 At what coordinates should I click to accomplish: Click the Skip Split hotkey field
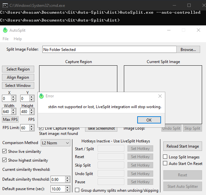click(111, 165)
